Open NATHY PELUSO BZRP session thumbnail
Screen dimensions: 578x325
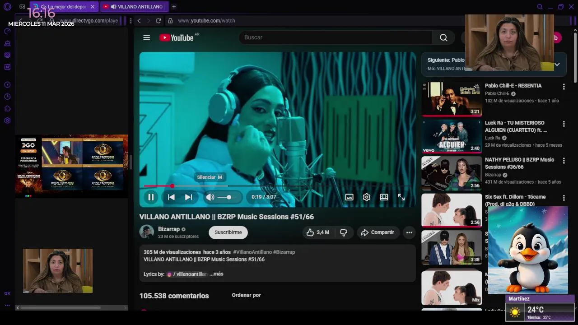click(452, 173)
